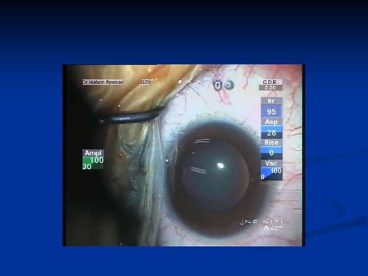
Task: Click the Rise label
Action: 271,143
